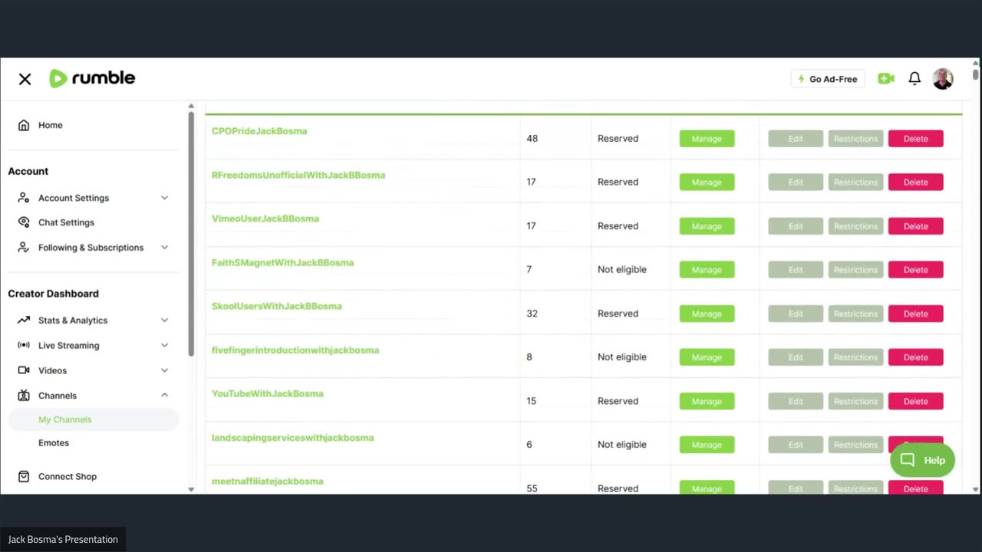Open Restrictions for YouTubeWithJackBosma channel
Image resolution: width=982 pixels, height=552 pixels.
click(x=855, y=401)
